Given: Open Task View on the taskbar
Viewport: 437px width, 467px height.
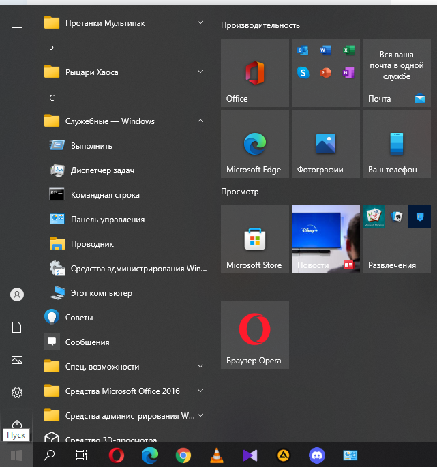Looking at the screenshot, I should coord(82,455).
